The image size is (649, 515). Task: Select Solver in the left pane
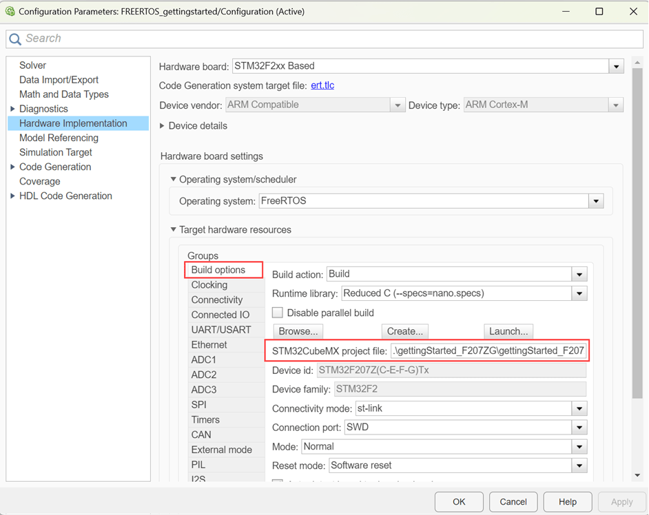click(x=32, y=65)
